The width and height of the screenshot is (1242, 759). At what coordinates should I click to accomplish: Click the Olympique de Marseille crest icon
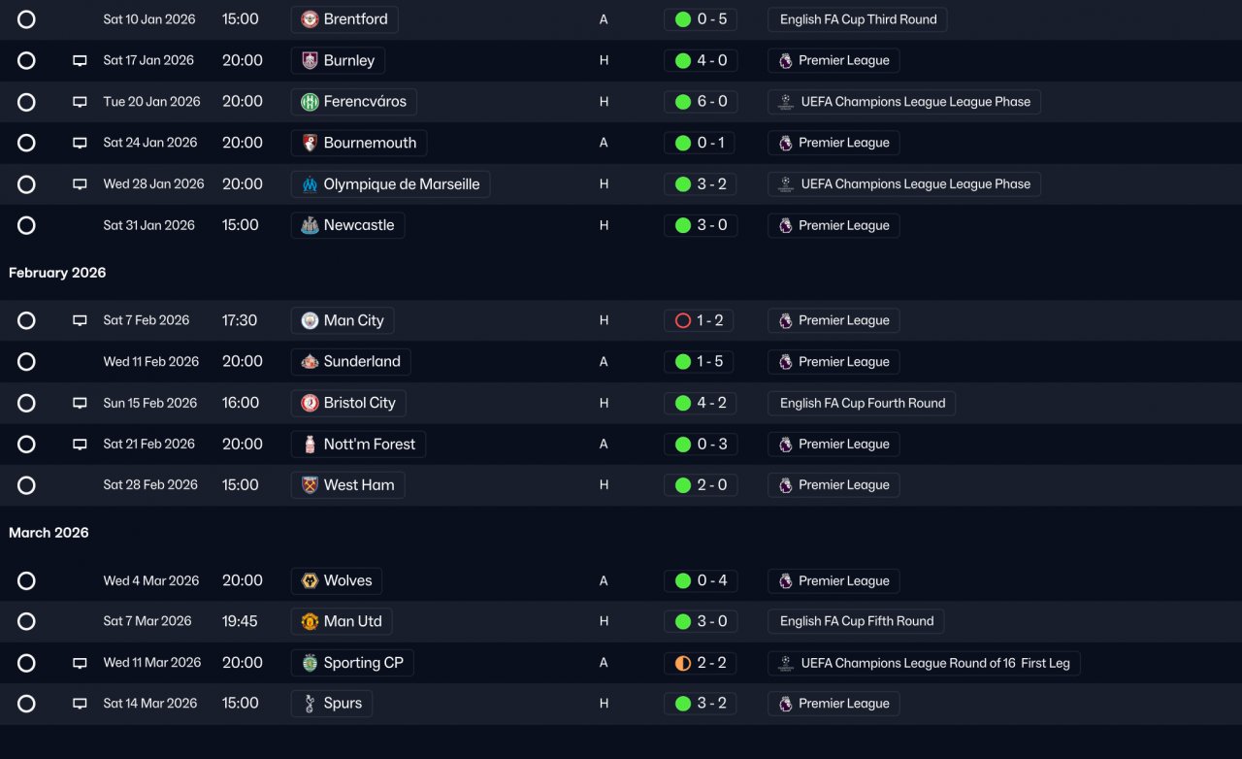coord(310,184)
